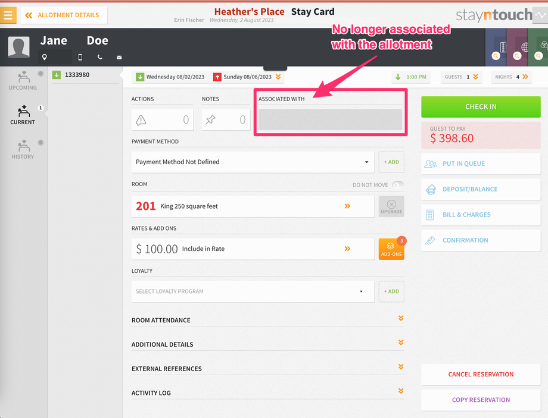Click the activity pulse icon at top right
Image resolution: width=548 pixels, height=418 pixels.
[x=540, y=15]
